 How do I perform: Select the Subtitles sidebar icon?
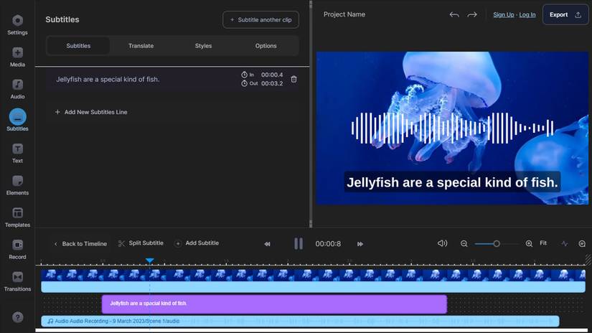click(x=17, y=121)
